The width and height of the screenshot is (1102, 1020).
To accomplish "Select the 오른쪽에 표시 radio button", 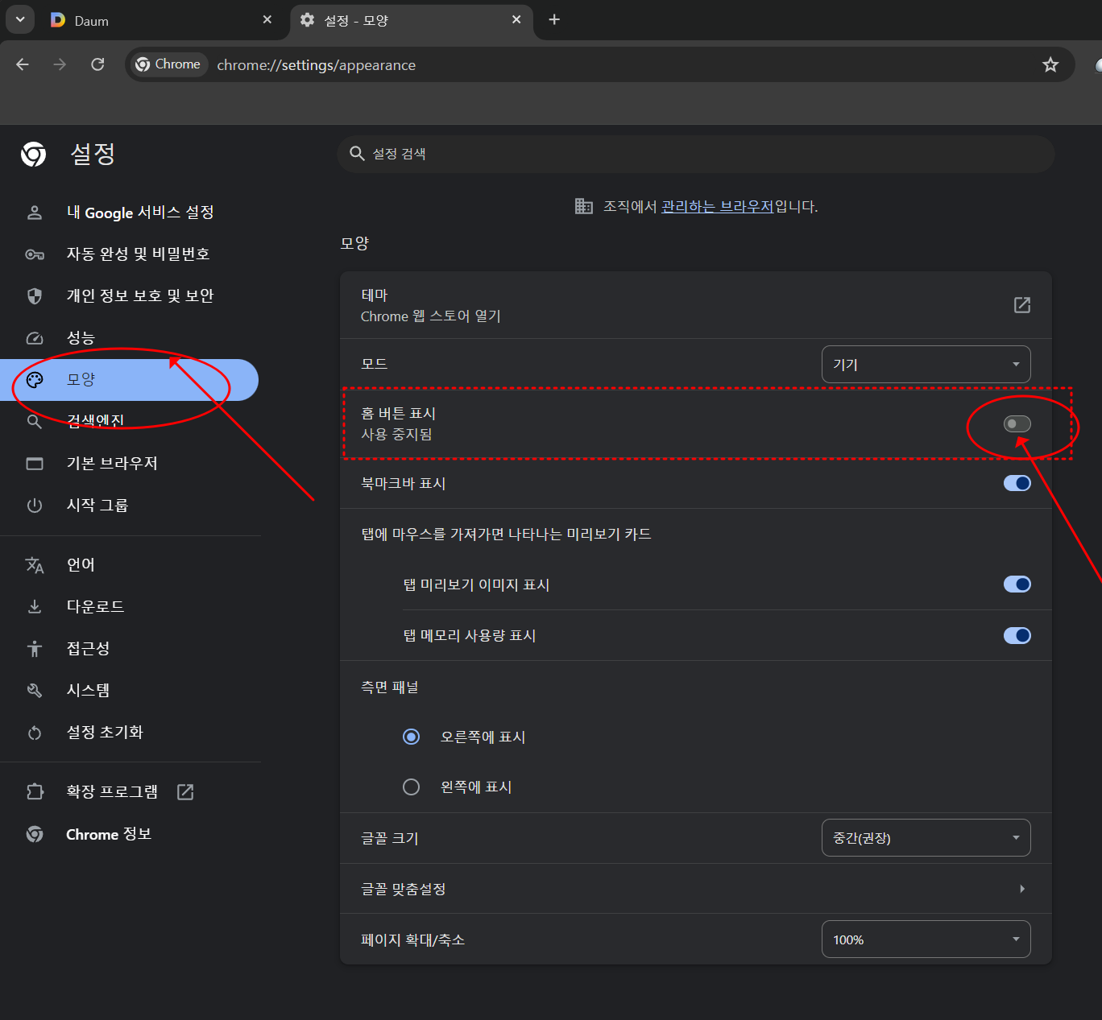I will (411, 737).
